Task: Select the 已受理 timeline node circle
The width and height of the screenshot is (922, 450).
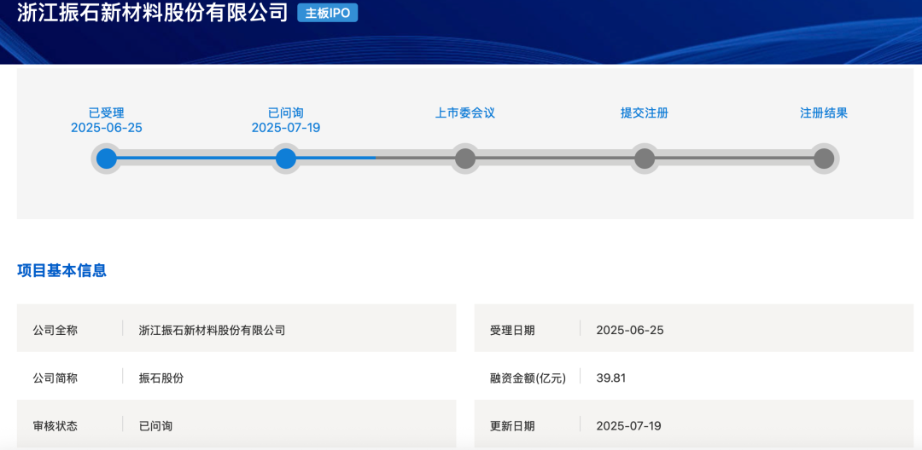Action: click(107, 159)
